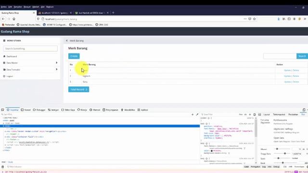Screen dimensions: 308x173
Task: Click the Spasi slider
Action: point(282,158)
